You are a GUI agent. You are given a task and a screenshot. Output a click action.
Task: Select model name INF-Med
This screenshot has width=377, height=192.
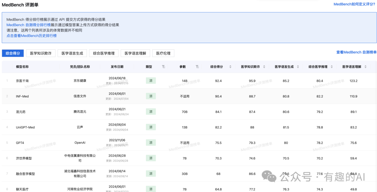(x=22, y=96)
